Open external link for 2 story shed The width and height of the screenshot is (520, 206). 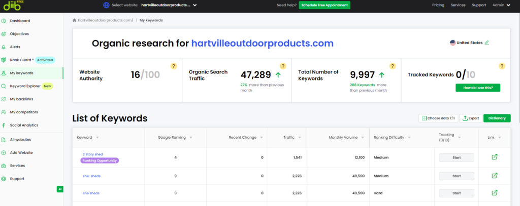[494, 157]
